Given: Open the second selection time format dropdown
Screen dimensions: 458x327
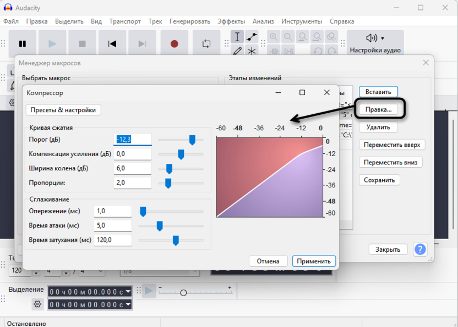Looking at the screenshot, I should [x=128, y=304].
